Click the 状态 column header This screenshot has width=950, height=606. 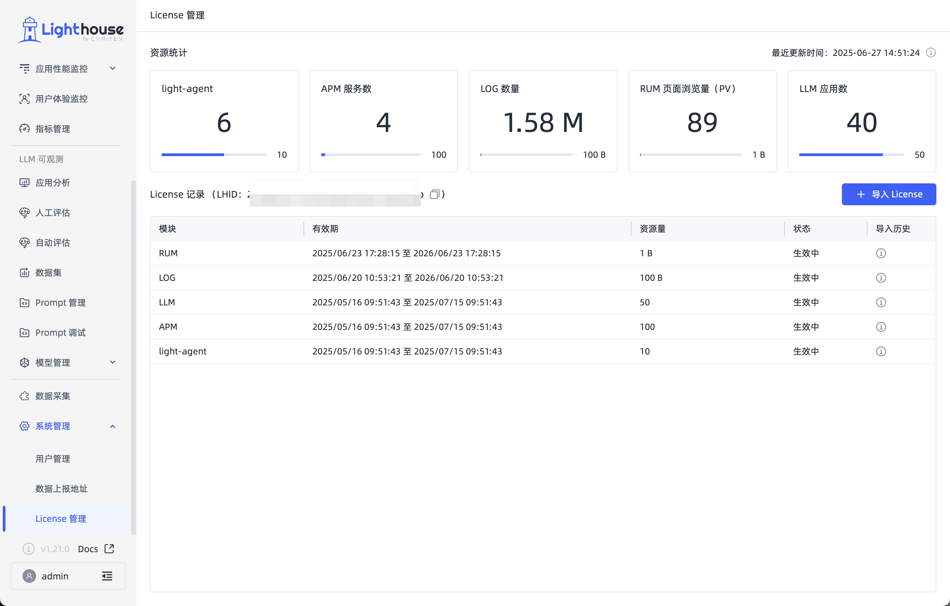tap(802, 229)
